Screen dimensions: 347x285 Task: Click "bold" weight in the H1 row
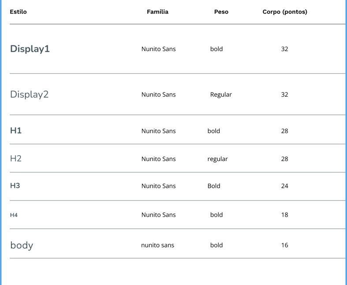[x=213, y=131]
